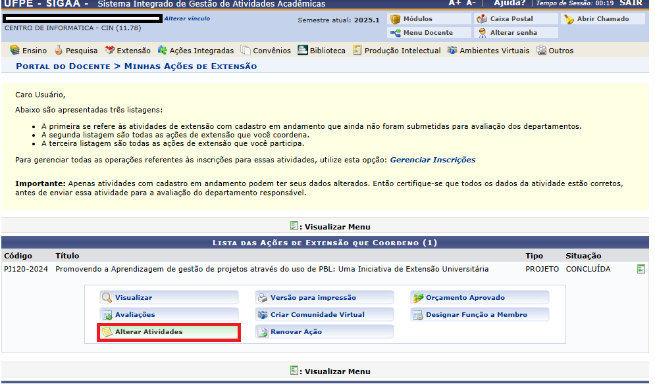Open Caixa Postal mailbox

(513, 19)
